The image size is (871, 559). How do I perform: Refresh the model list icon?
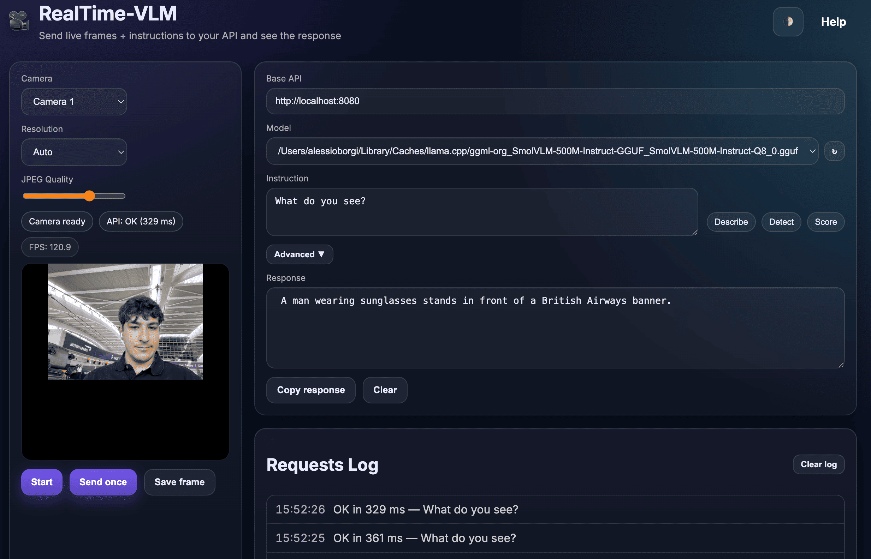click(834, 151)
